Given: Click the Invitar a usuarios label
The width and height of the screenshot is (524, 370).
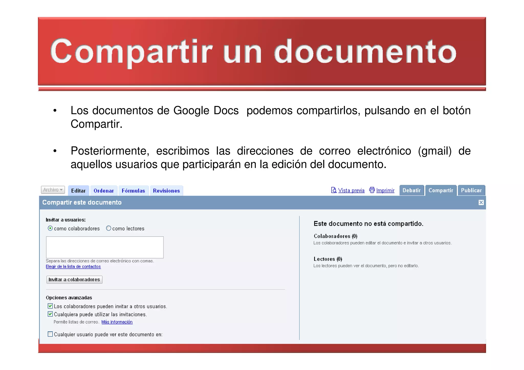Looking at the screenshot, I should pos(66,220).
